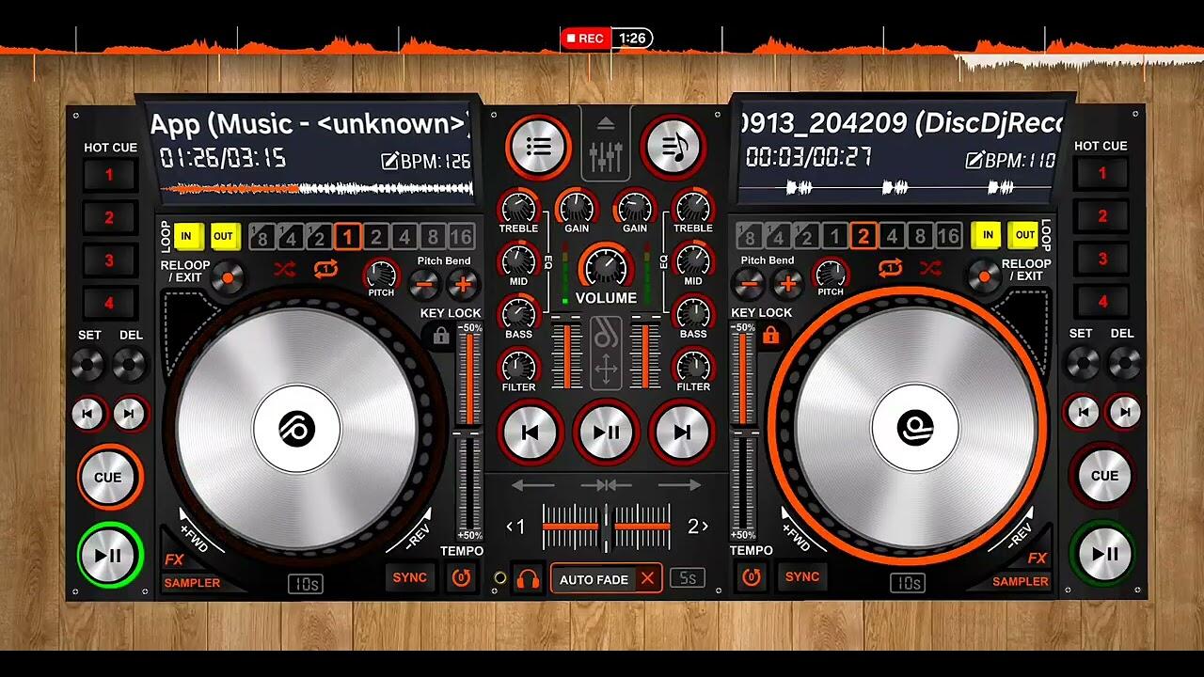Toggle the right deck key lock padlock
The image size is (1204, 677).
pyautogui.click(x=771, y=336)
